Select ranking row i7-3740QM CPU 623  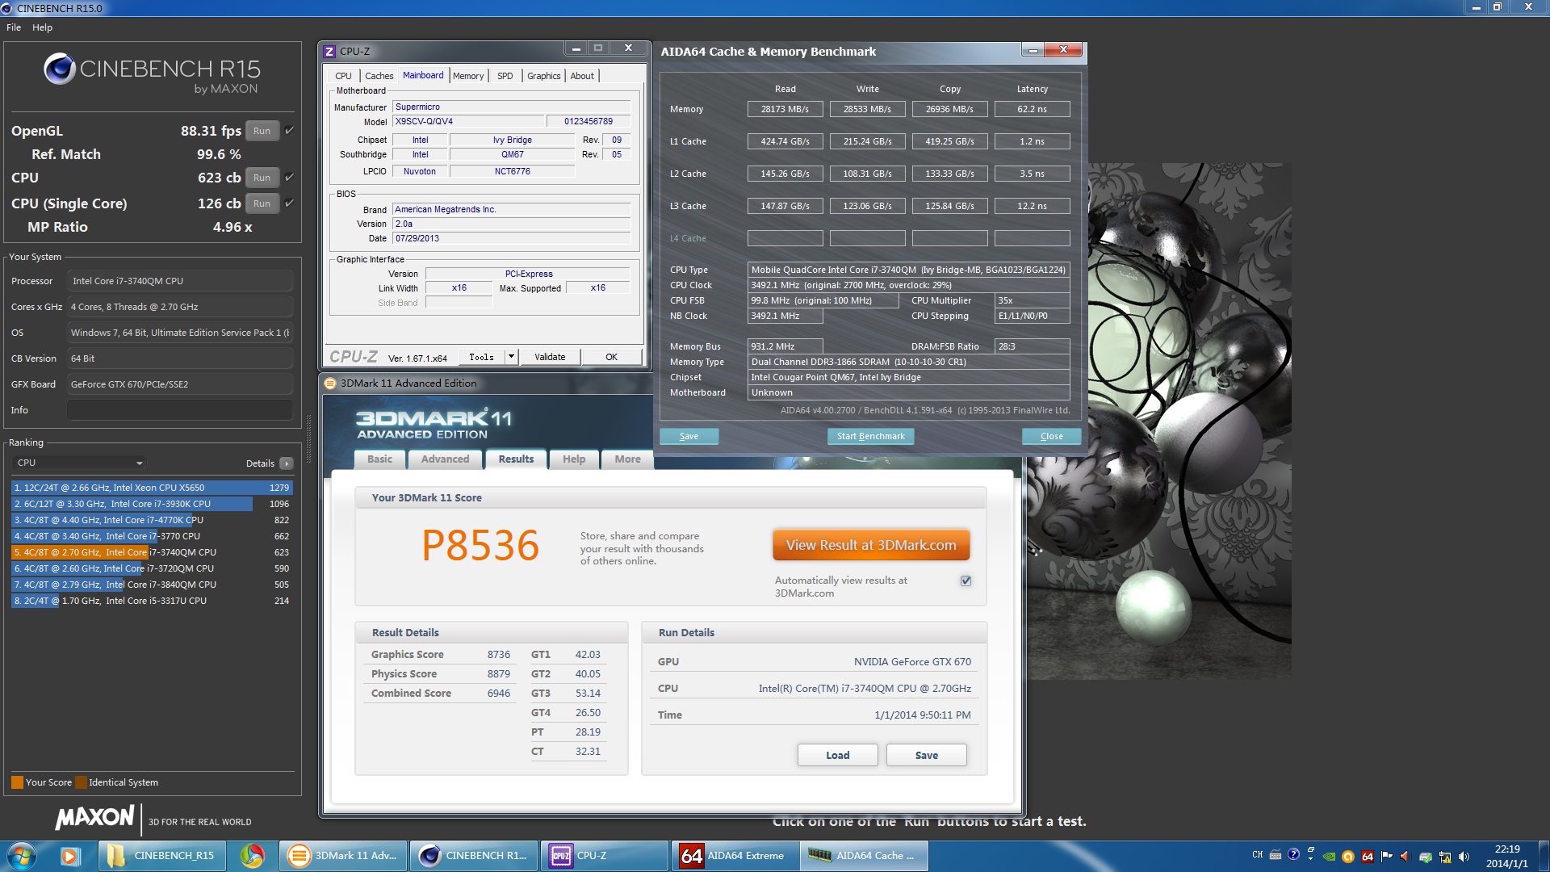152,552
